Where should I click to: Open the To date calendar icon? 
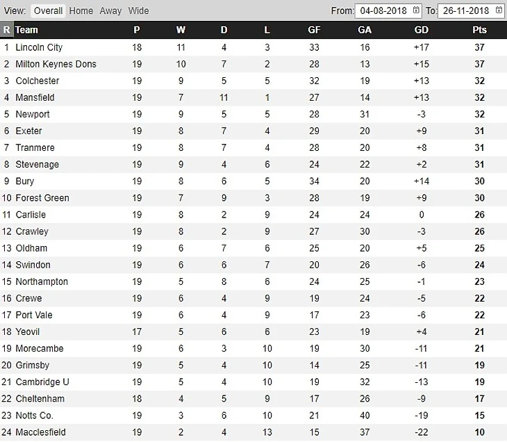coord(499,10)
